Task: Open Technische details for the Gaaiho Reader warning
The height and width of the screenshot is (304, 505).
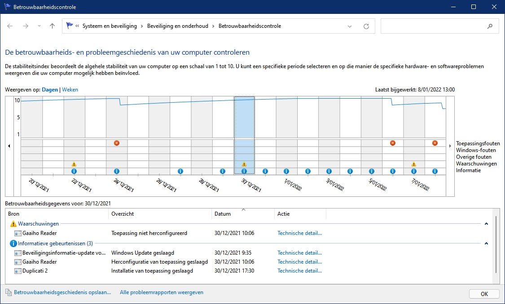Action: [x=300, y=233]
